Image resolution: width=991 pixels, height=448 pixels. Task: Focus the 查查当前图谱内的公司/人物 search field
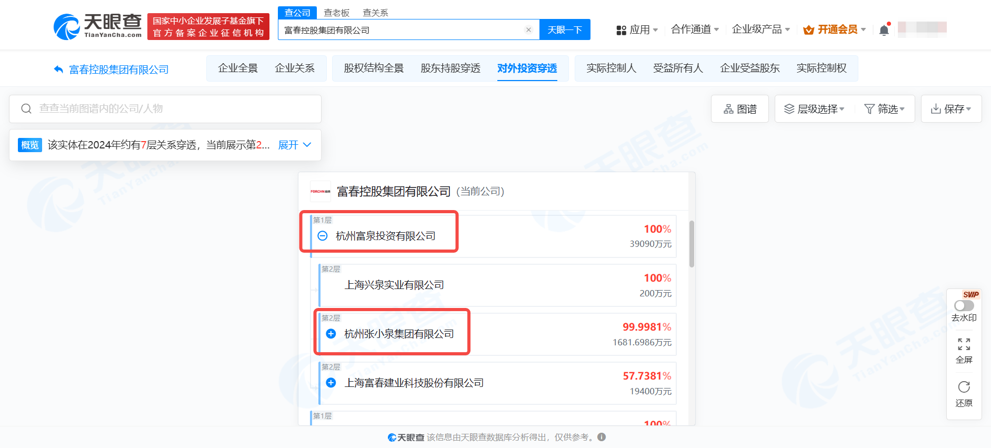[165, 109]
